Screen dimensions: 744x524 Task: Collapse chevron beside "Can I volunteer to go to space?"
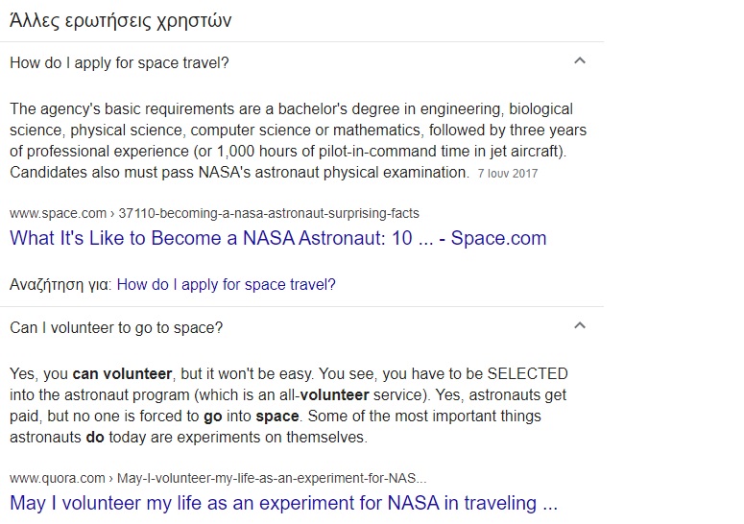[579, 326]
